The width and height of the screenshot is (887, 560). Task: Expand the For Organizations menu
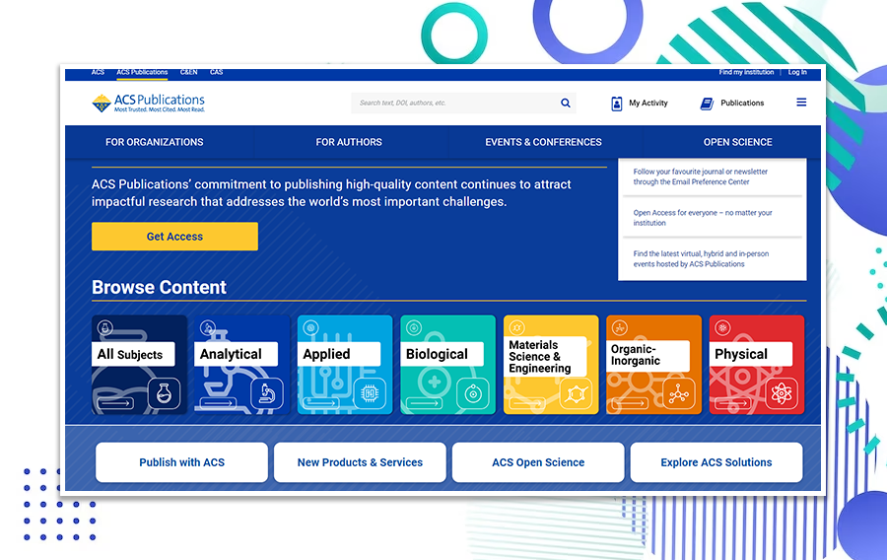click(155, 142)
